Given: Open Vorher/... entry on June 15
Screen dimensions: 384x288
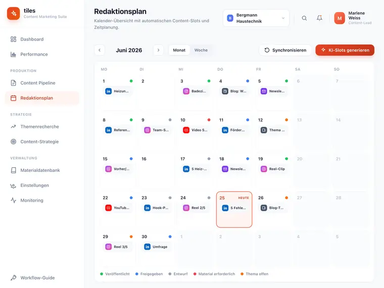Looking at the screenshot, I should coord(117,169).
